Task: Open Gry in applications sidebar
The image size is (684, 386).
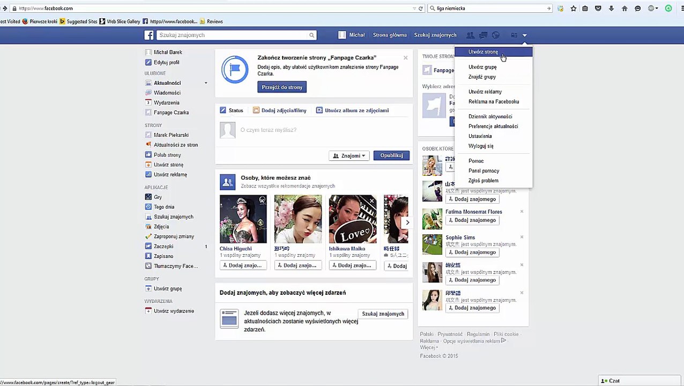Action: (158, 197)
